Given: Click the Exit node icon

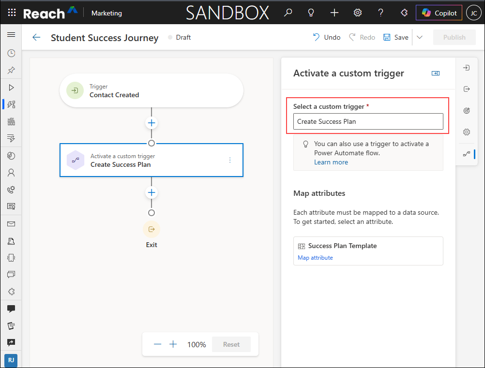Looking at the screenshot, I should [151, 229].
